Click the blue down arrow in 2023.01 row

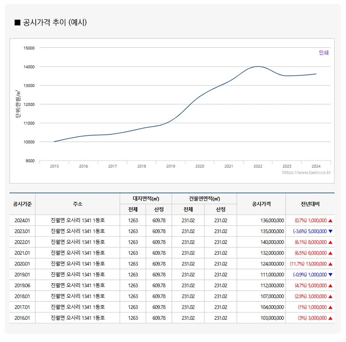(x=330, y=231)
